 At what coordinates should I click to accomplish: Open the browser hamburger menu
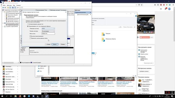[x=173, y=5]
